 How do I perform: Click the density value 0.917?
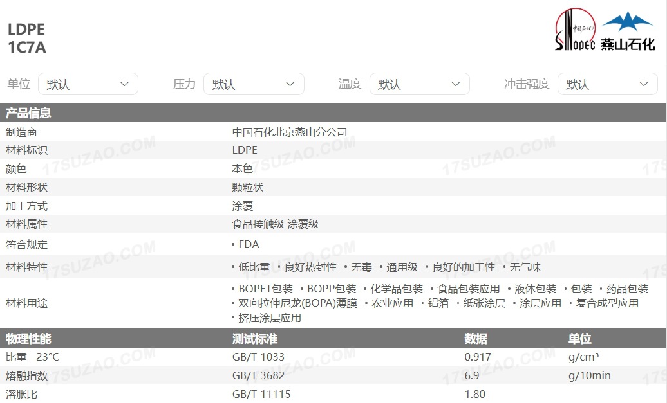click(x=478, y=357)
